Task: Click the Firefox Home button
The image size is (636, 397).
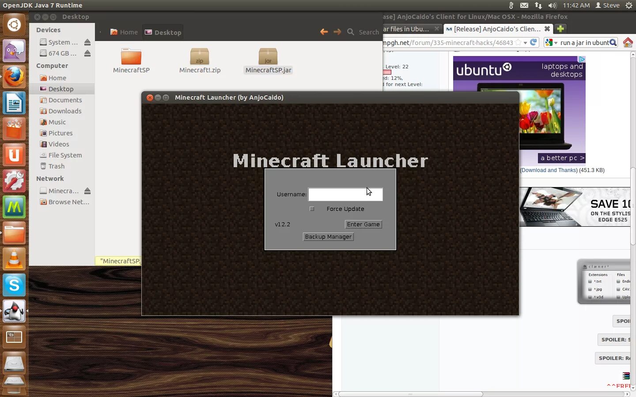Action: pos(628,42)
